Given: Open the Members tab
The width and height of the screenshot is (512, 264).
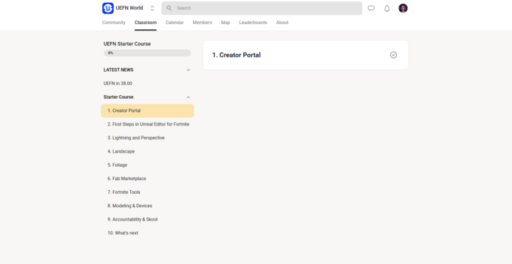Looking at the screenshot, I should pyautogui.click(x=202, y=23).
